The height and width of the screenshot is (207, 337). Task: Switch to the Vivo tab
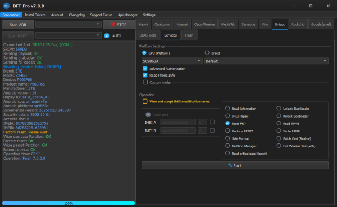[x=265, y=24]
